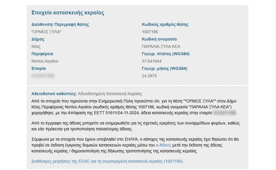Click the Αδειοδοτικό καθεστώς label
The image size is (276, 170).
point(54,94)
